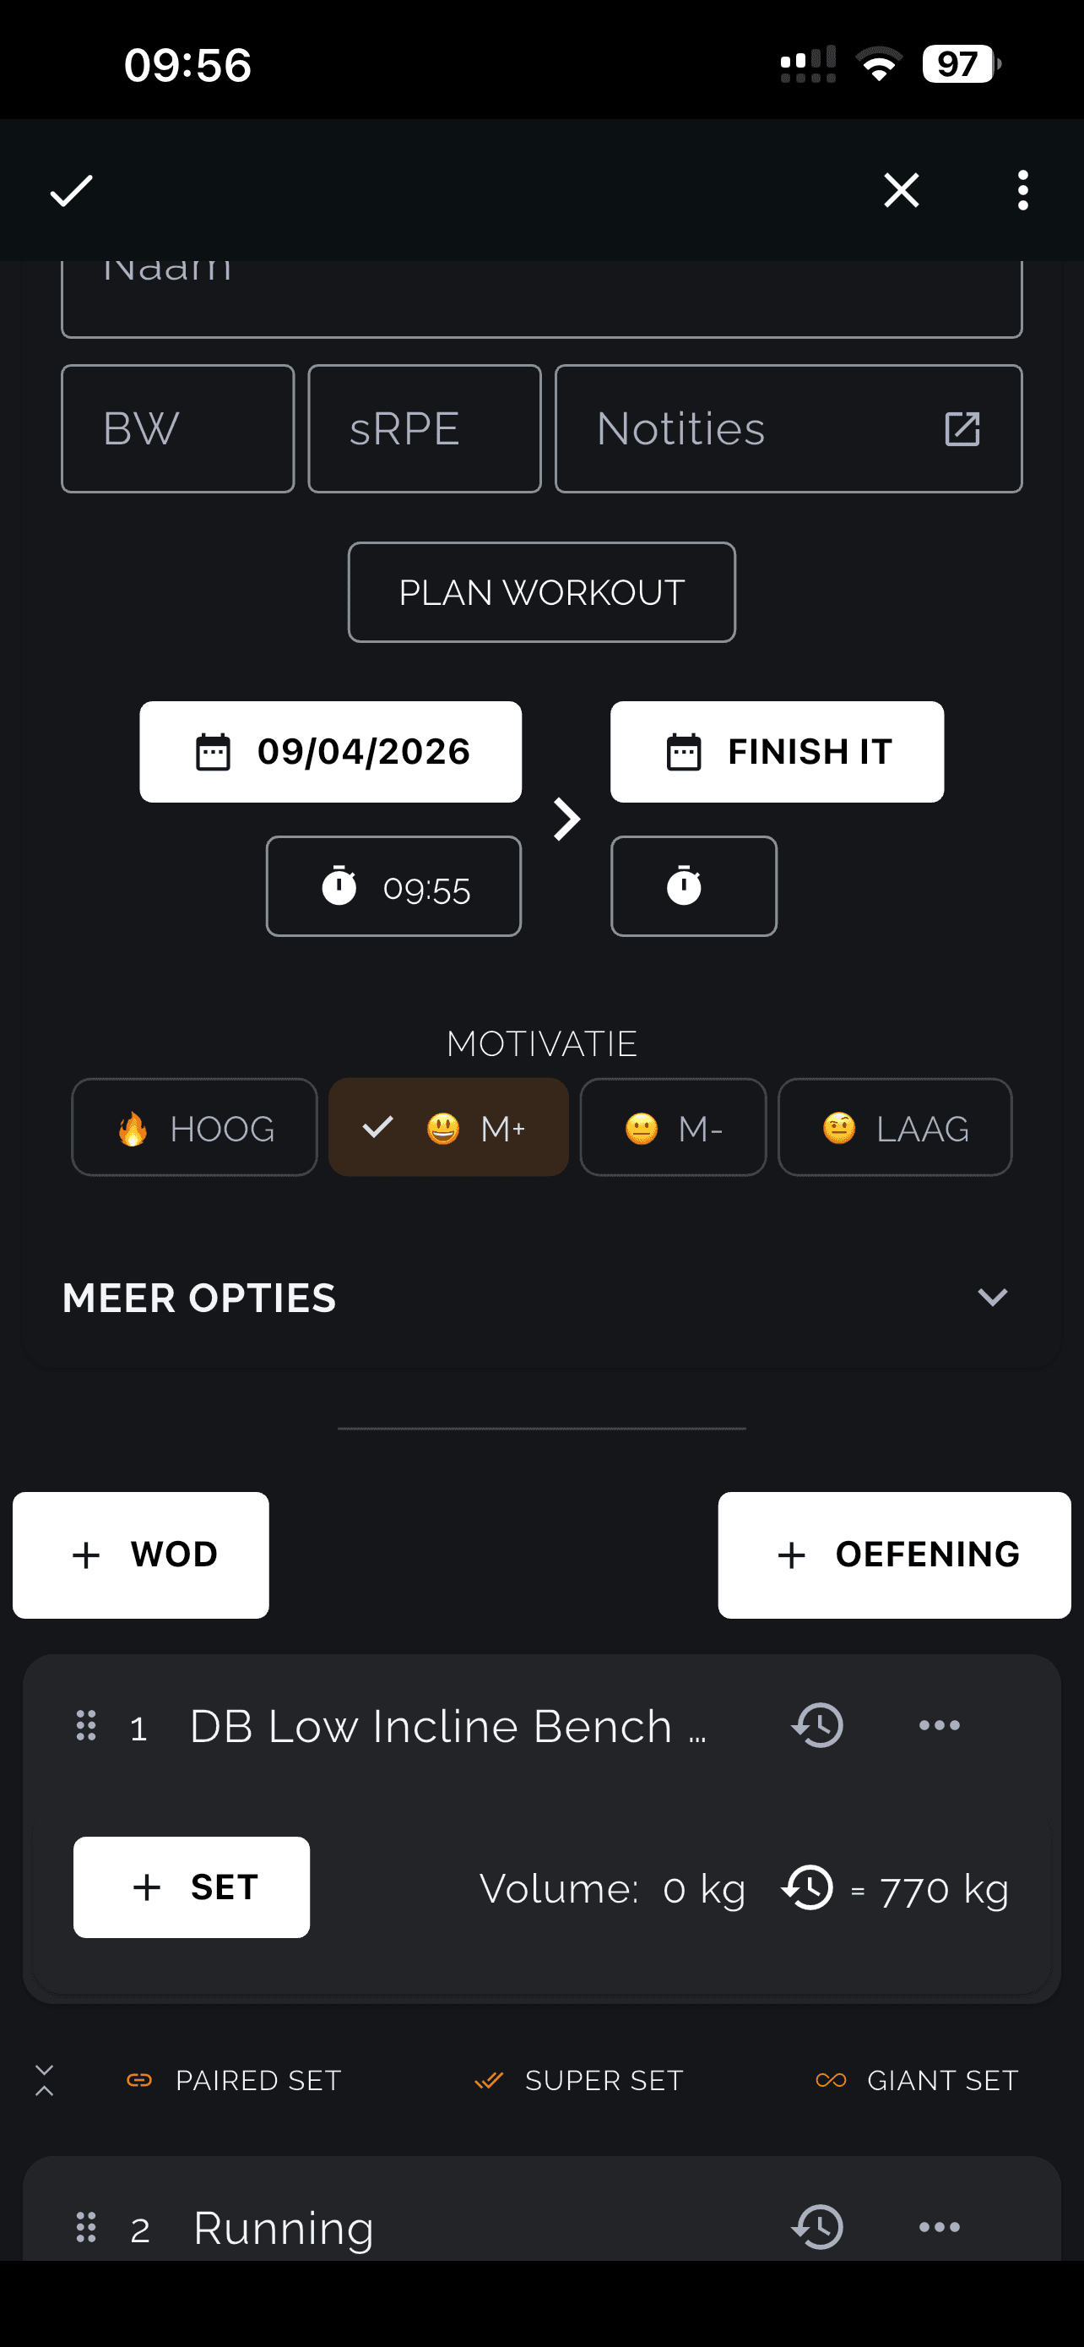The height and width of the screenshot is (2347, 1084).
Task: Select the GIANT SET option
Action: click(917, 2081)
